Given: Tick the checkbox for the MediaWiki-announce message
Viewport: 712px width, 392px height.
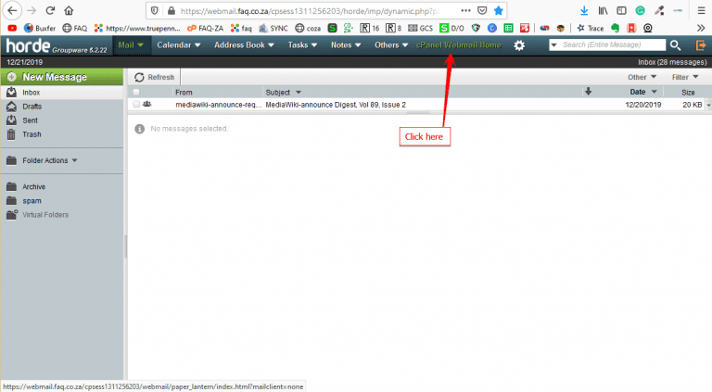Looking at the screenshot, I should (x=136, y=105).
